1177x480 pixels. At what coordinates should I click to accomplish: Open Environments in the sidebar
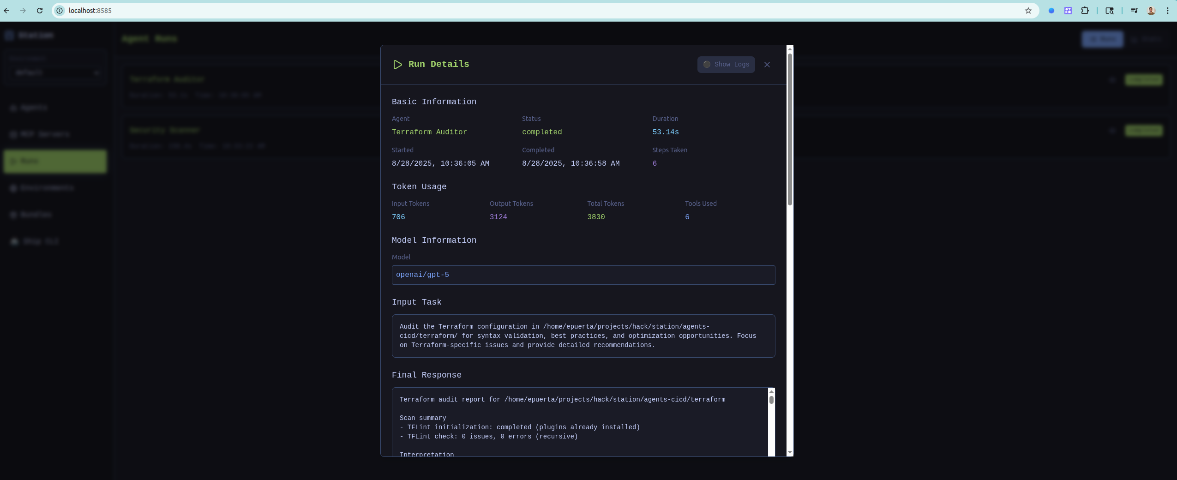coord(55,188)
